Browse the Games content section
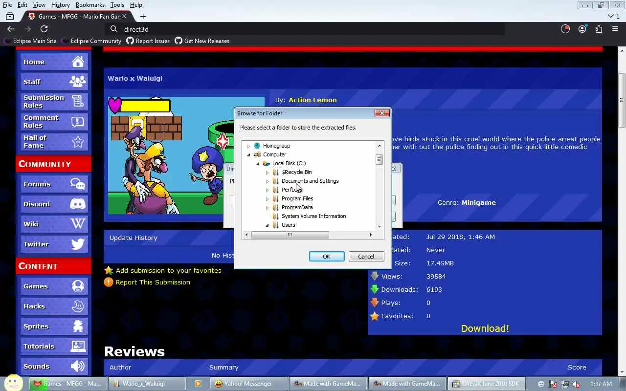The height and width of the screenshot is (391, 626). tap(54, 286)
